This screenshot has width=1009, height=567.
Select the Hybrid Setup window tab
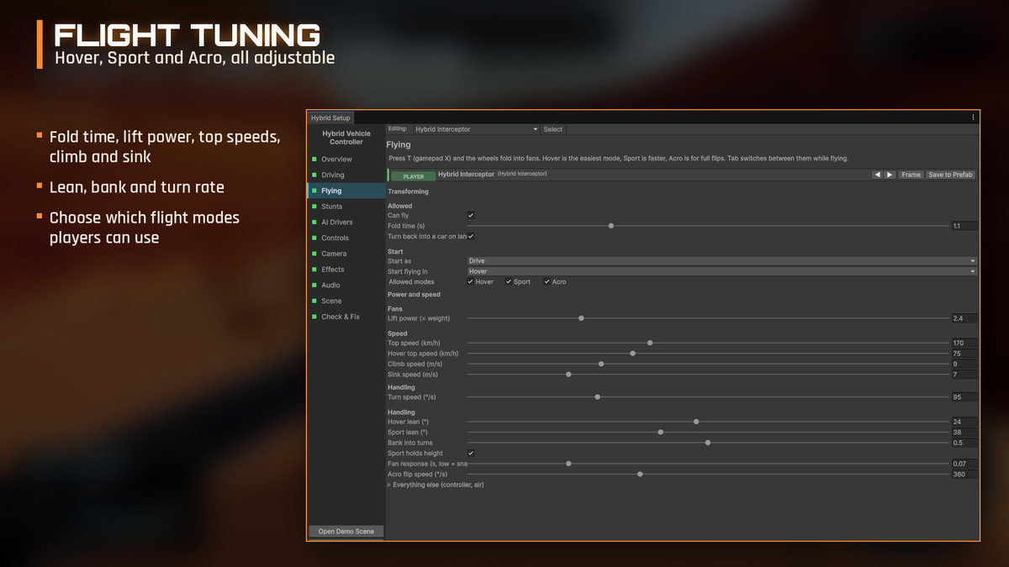click(x=330, y=118)
